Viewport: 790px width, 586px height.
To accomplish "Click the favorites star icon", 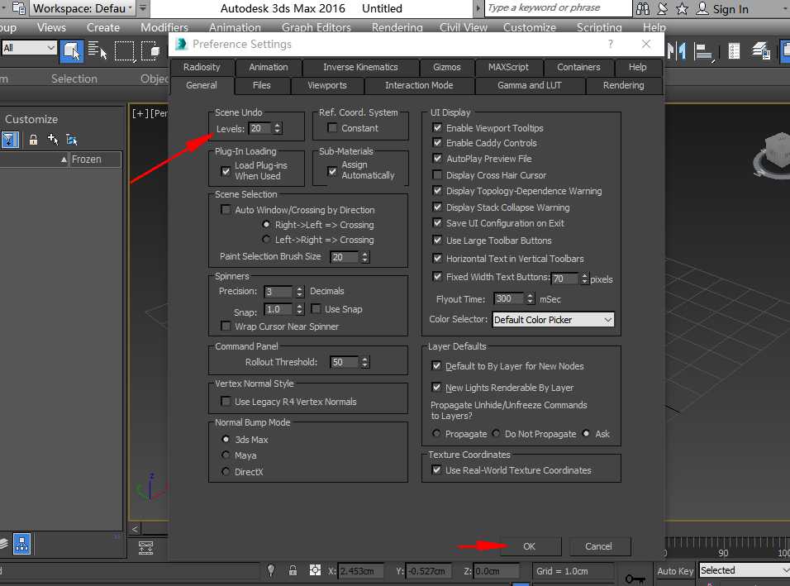I will (682, 8).
